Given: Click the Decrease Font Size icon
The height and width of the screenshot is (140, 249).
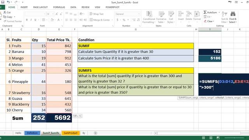Looking at the screenshot, I should click(x=61, y=14).
